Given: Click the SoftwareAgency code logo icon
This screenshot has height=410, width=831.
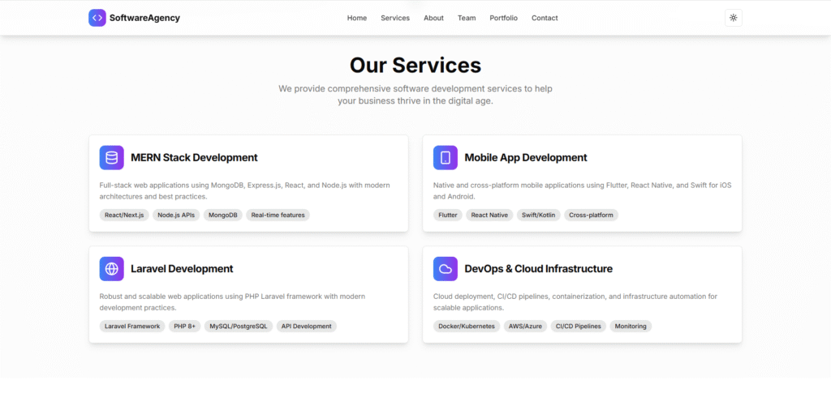Looking at the screenshot, I should click(x=97, y=18).
